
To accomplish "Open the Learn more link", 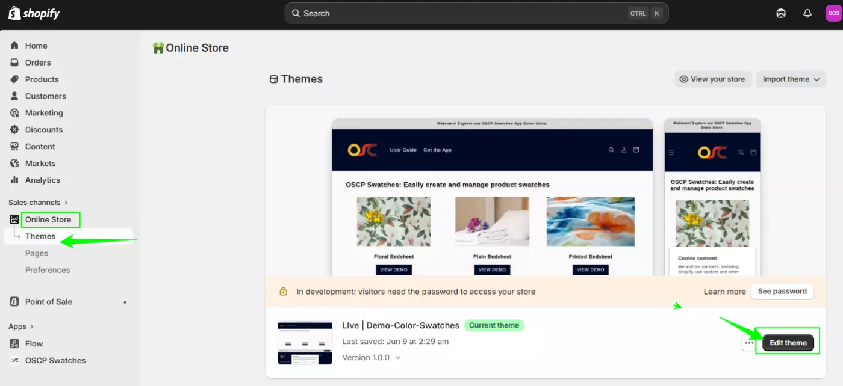I will 724,291.
